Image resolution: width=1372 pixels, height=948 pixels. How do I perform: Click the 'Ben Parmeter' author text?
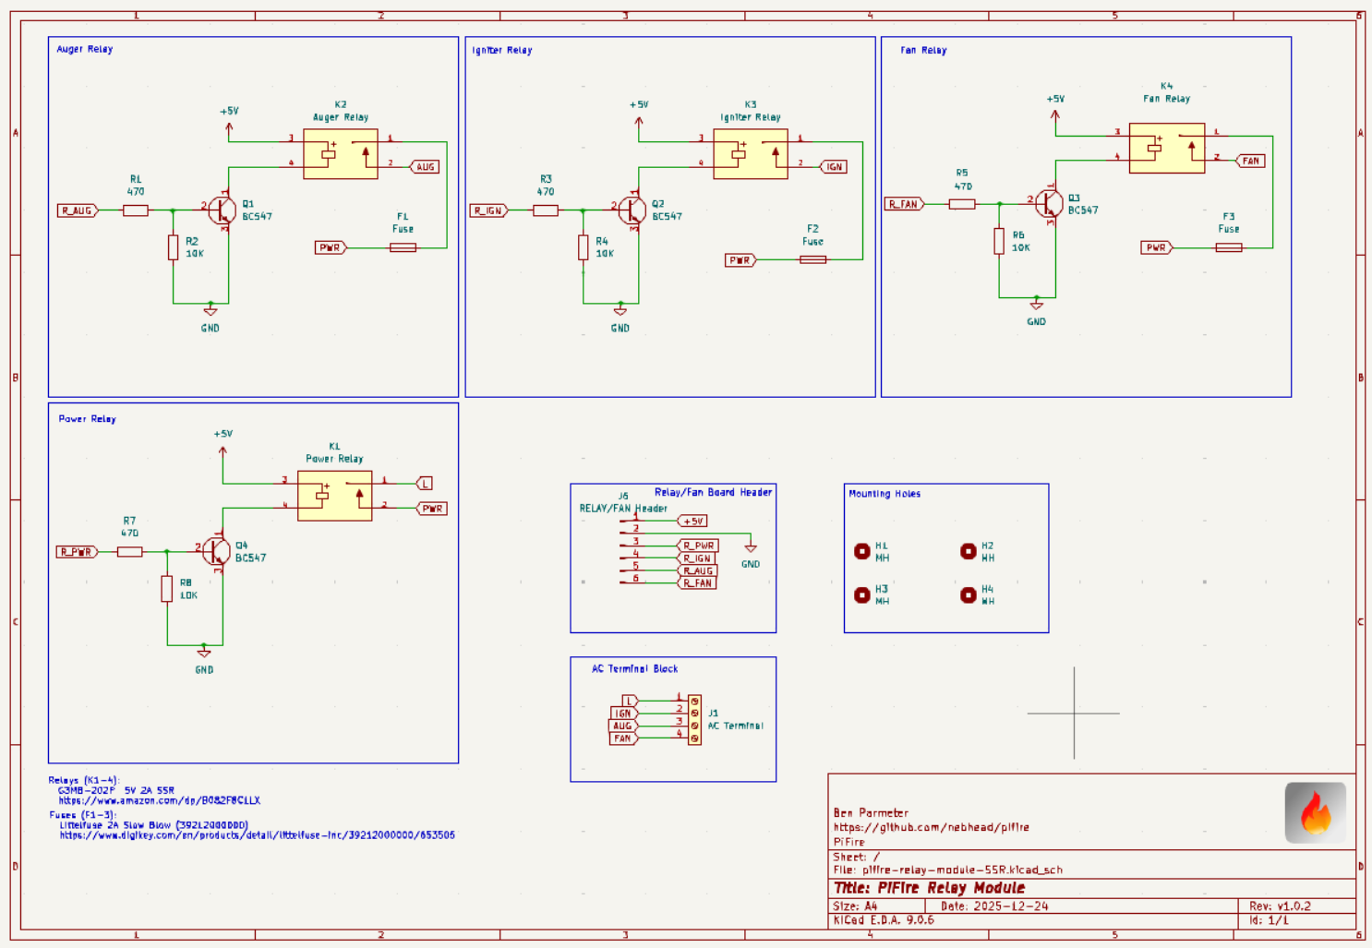[871, 813]
